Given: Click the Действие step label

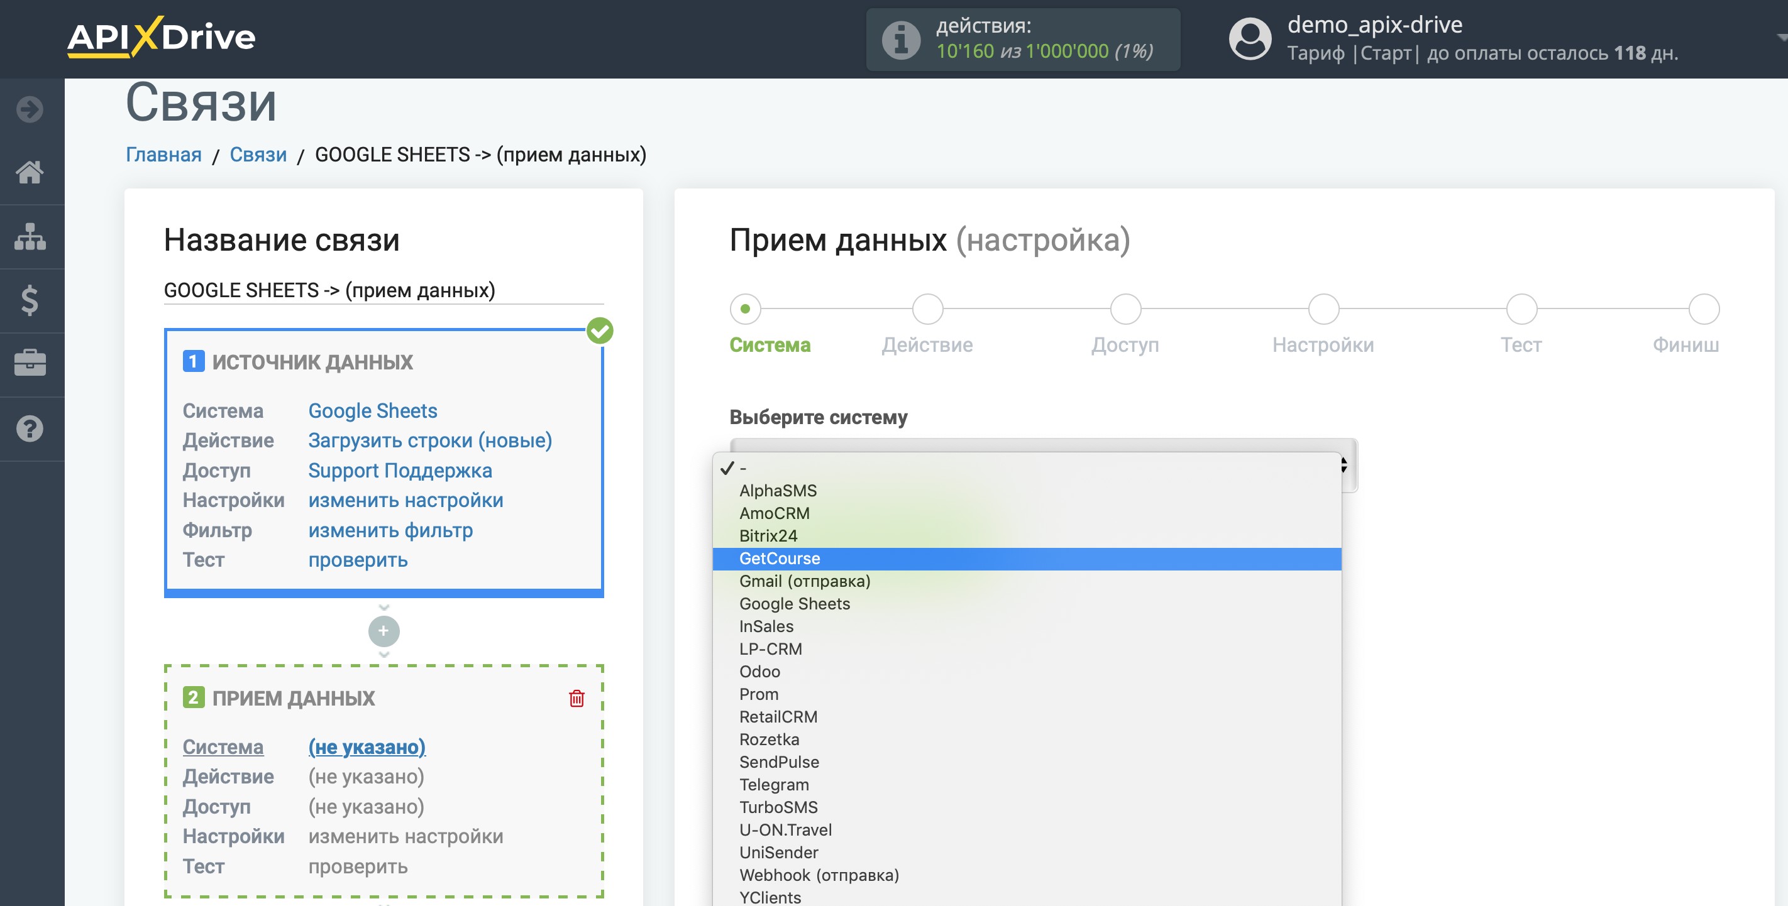Looking at the screenshot, I should point(927,345).
